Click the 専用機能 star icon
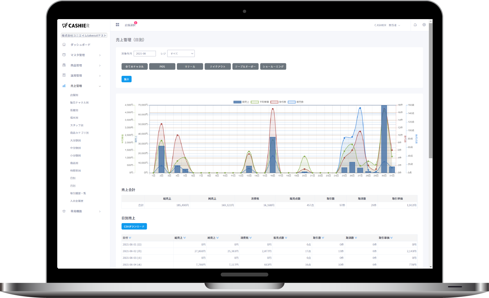This screenshot has height=298, width=489. pos(64,211)
